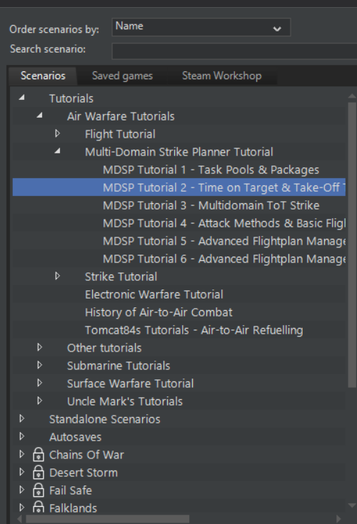Expand the Other tutorials node
The image size is (357, 524).
pos(39,347)
